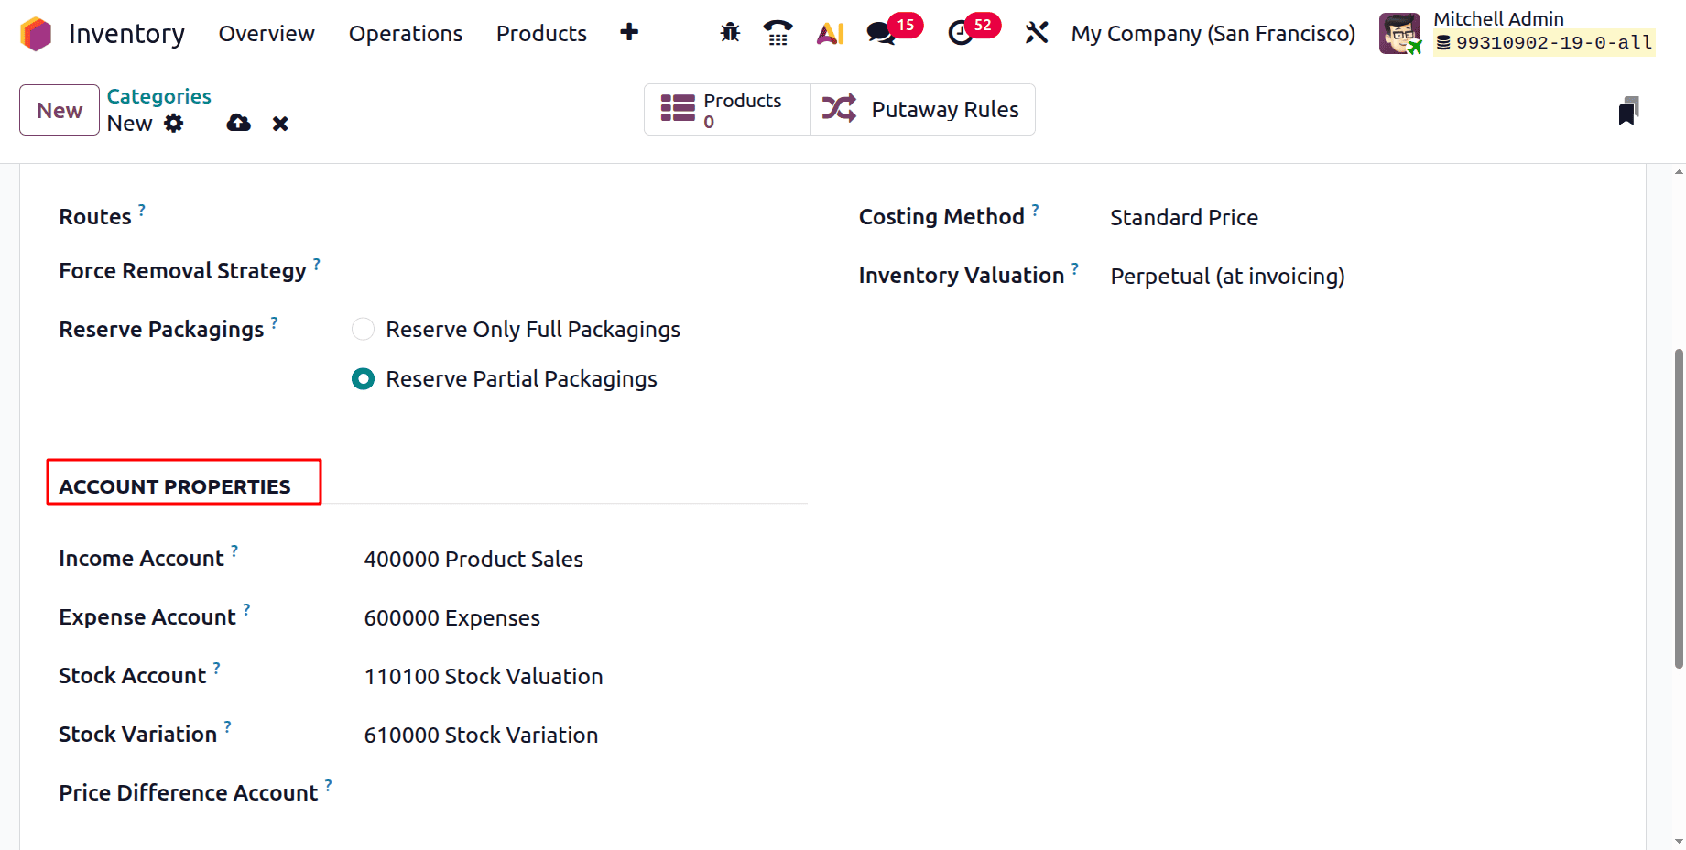Open the gear settings next to New
This screenshot has width=1686, height=850.
(174, 123)
